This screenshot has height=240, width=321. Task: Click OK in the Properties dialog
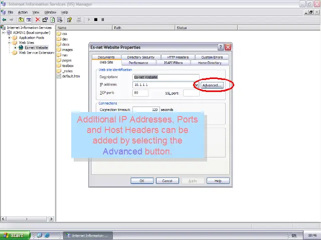point(142,181)
